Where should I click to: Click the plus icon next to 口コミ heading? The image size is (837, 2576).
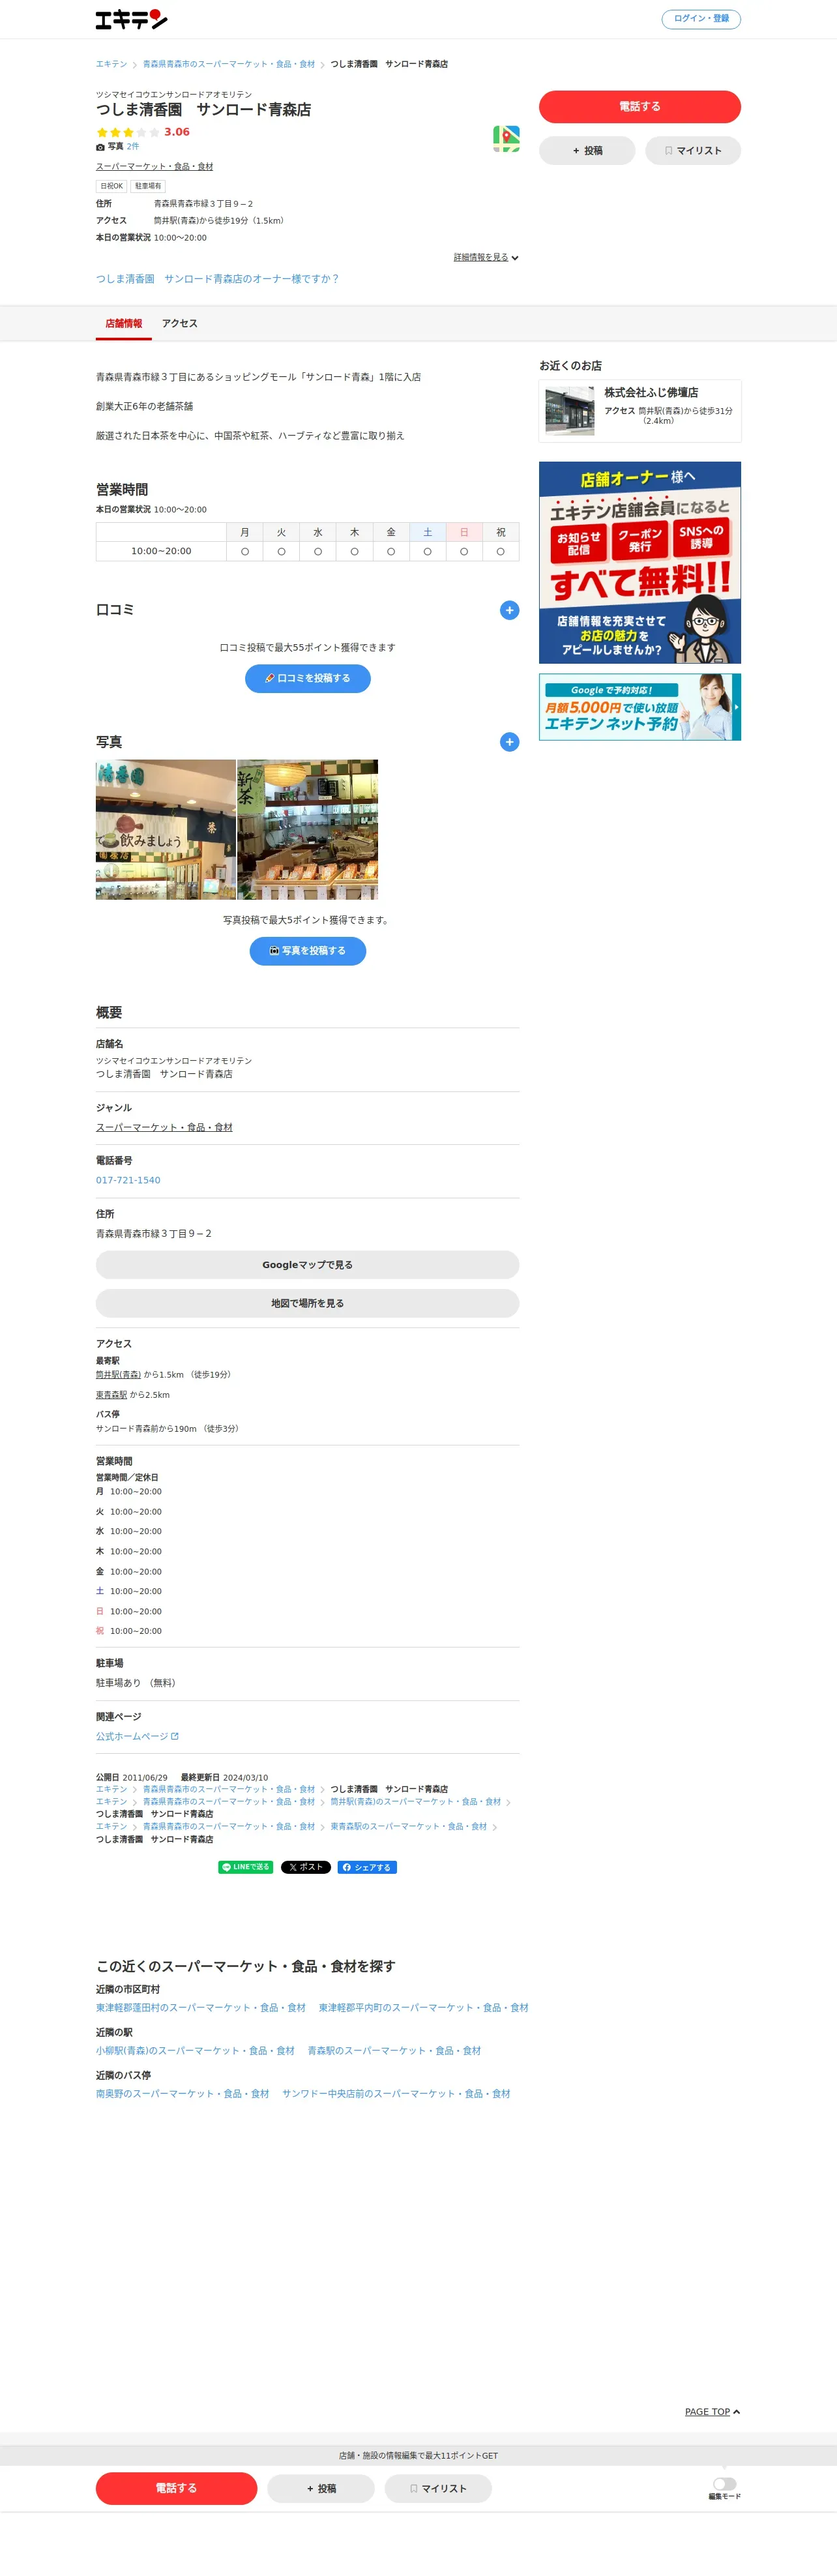coord(509,610)
